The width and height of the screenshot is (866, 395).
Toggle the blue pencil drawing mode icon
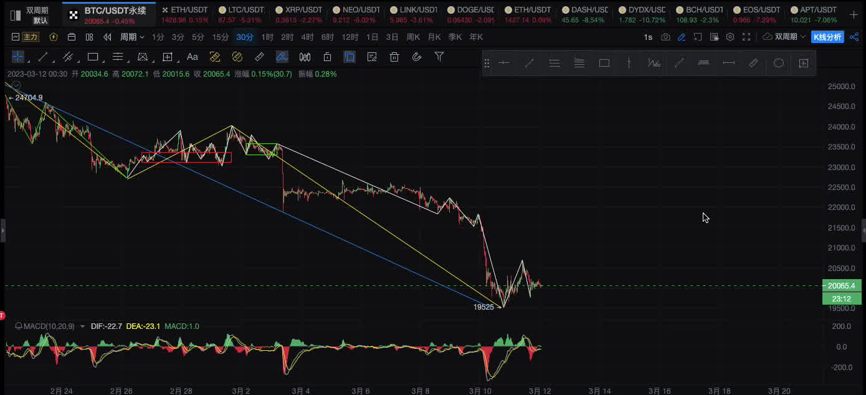coord(682,37)
